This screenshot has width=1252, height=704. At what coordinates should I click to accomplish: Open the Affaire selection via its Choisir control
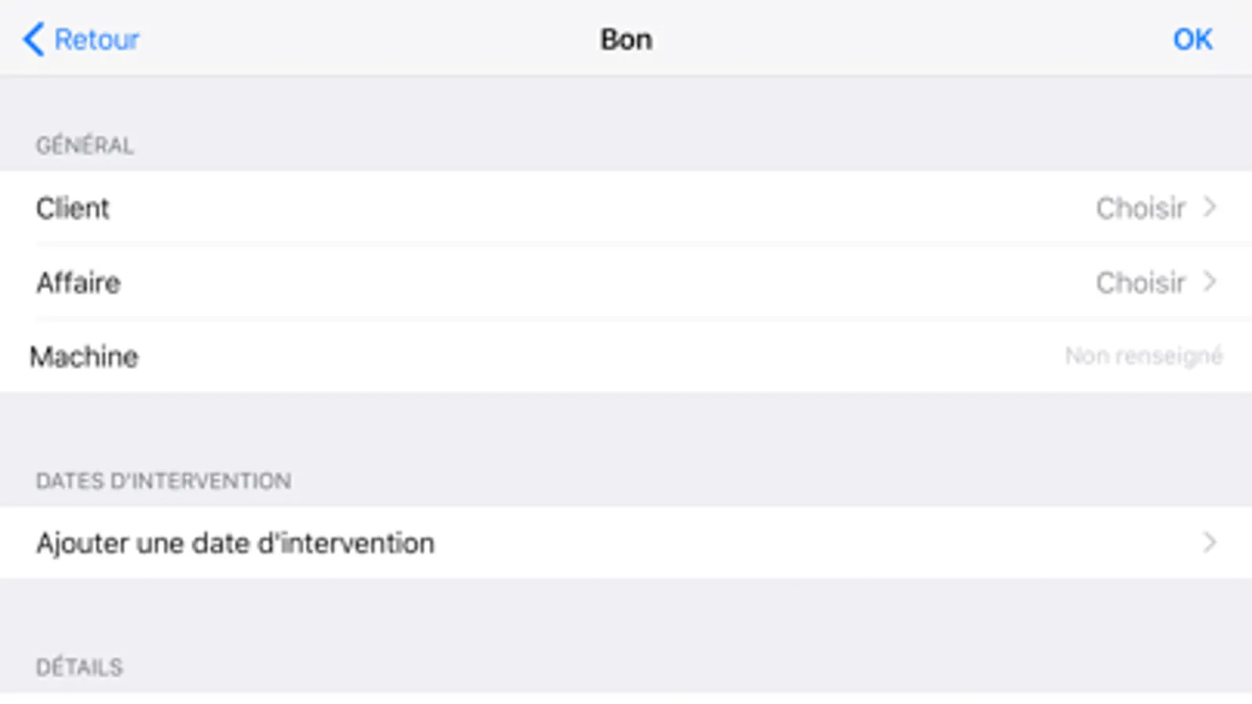(1141, 282)
